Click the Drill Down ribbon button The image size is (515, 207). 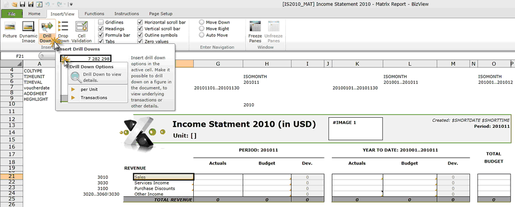(x=47, y=31)
